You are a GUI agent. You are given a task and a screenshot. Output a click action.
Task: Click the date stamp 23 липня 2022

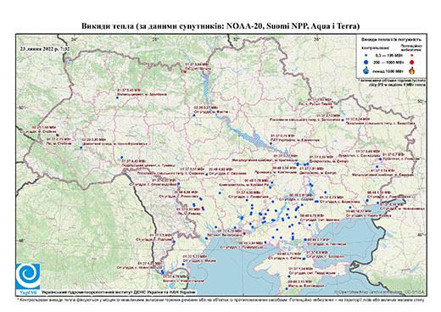tap(45, 48)
